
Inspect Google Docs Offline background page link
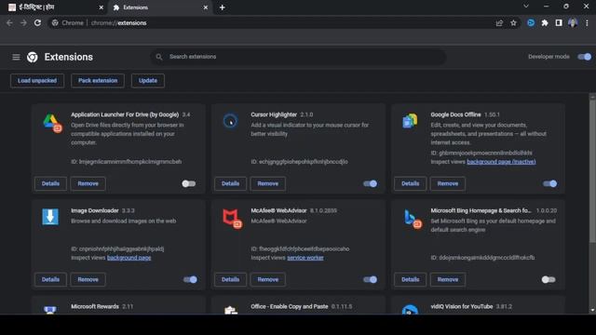pos(501,162)
